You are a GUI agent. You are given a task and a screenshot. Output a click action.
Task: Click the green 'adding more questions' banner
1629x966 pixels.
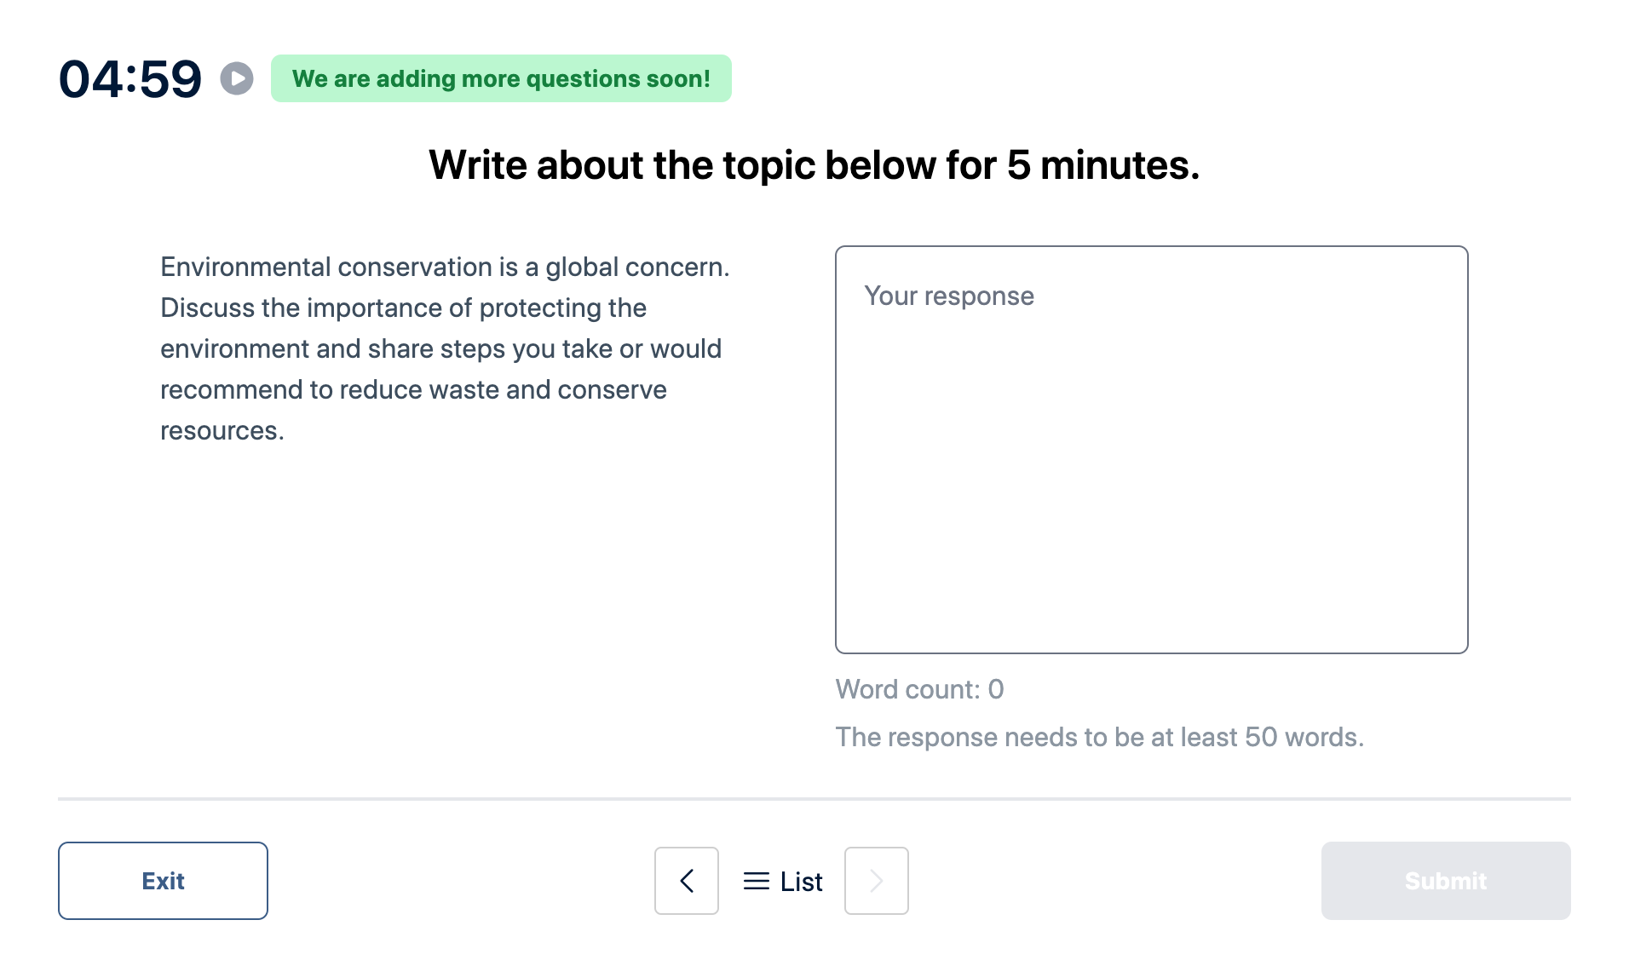[501, 78]
